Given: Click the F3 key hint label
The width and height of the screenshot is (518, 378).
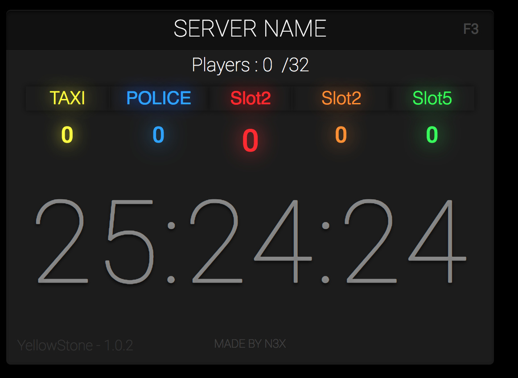Looking at the screenshot, I should point(471,29).
